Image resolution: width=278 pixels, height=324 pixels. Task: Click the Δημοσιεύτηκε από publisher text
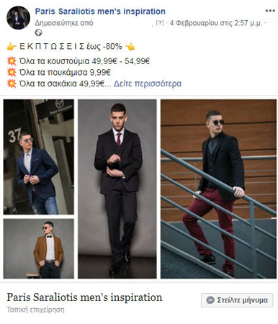(x=64, y=23)
